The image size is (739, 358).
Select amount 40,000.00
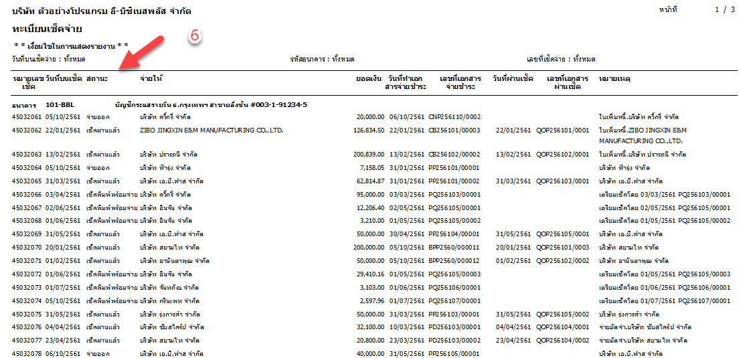370,353
